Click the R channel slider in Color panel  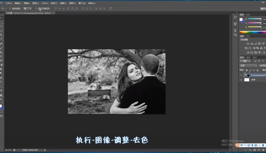[255, 19]
